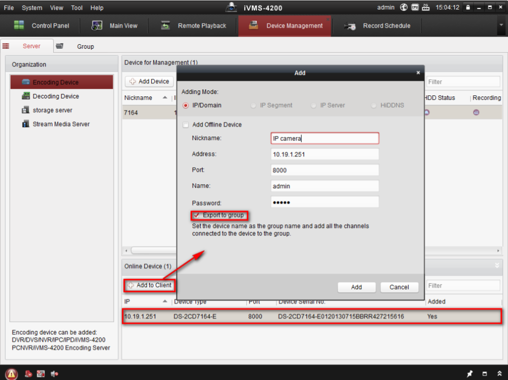Open the Control Panel tab
The width and height of the screenshot is (508, 380).
[x=42, y=26]
